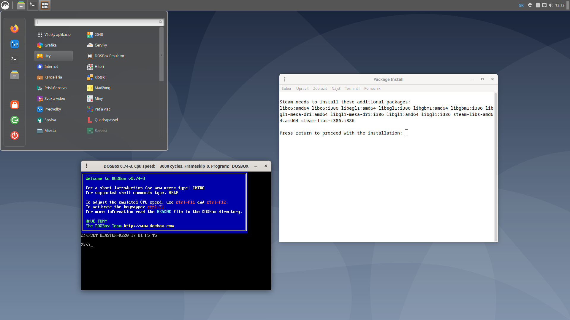Select the Grafika category
Viewport: 570px width, 320px height.
[x=54, y=45]
